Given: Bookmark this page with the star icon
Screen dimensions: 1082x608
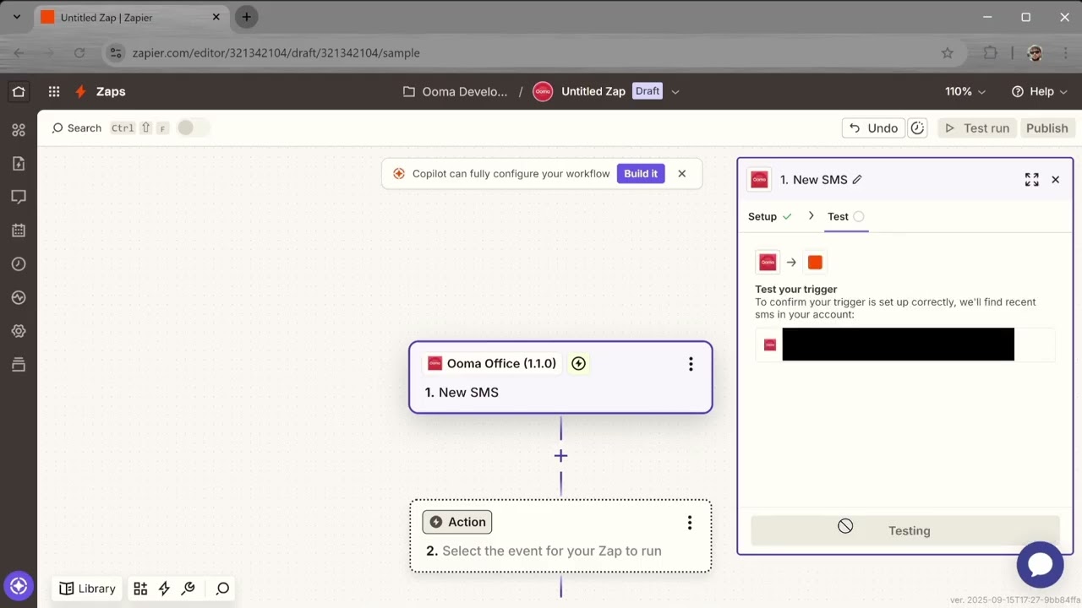Looking at the screenshot, I should (948, 52).
